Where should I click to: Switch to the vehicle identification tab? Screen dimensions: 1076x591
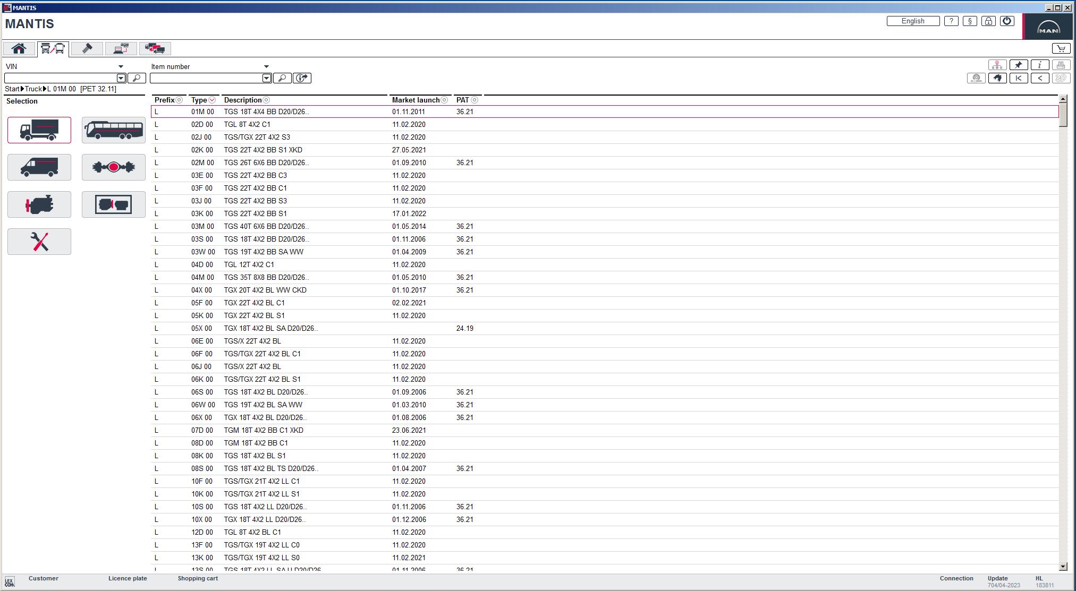coord(53,48)
